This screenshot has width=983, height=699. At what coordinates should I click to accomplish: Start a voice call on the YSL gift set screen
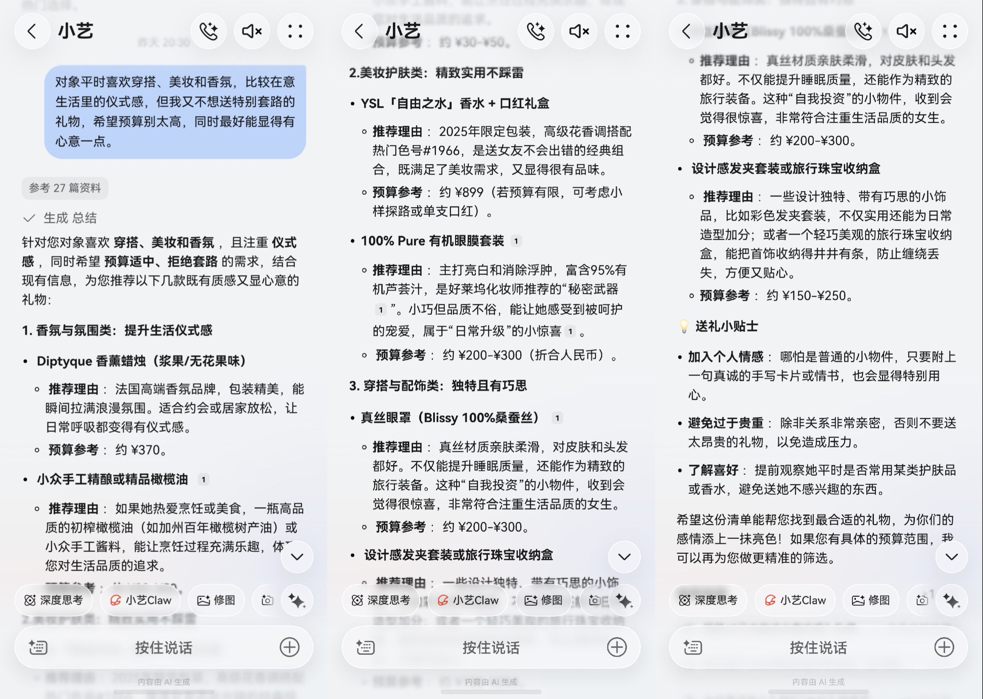coord(536,31)
